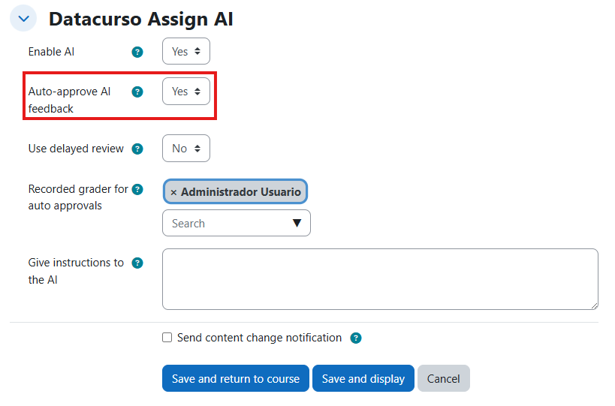
Task: Collapse the Datacurso Assign AI section
Action: [23, 19]
